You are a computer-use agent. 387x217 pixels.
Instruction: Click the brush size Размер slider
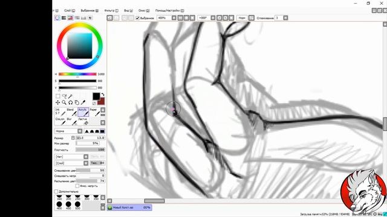(90, 138)
